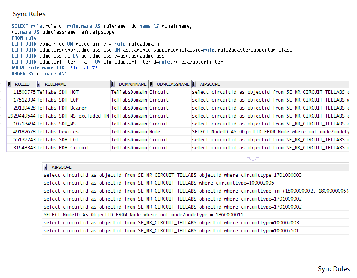357x278 pixels.
Task: Click the lower grid SELECT NodeID query row
Action: coord(143,215)
